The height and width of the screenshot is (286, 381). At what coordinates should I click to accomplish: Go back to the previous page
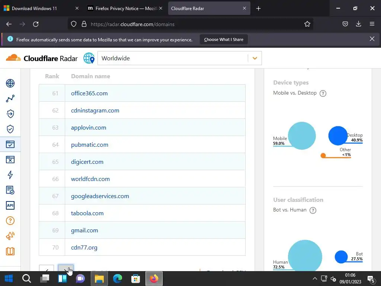(9, 24)
